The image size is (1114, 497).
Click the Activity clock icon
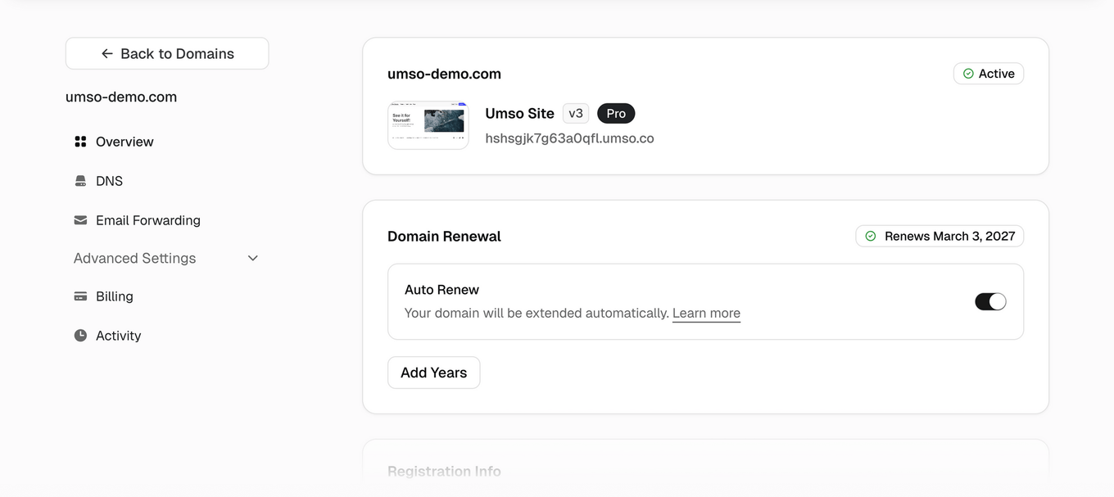click(x=80, y=336)
